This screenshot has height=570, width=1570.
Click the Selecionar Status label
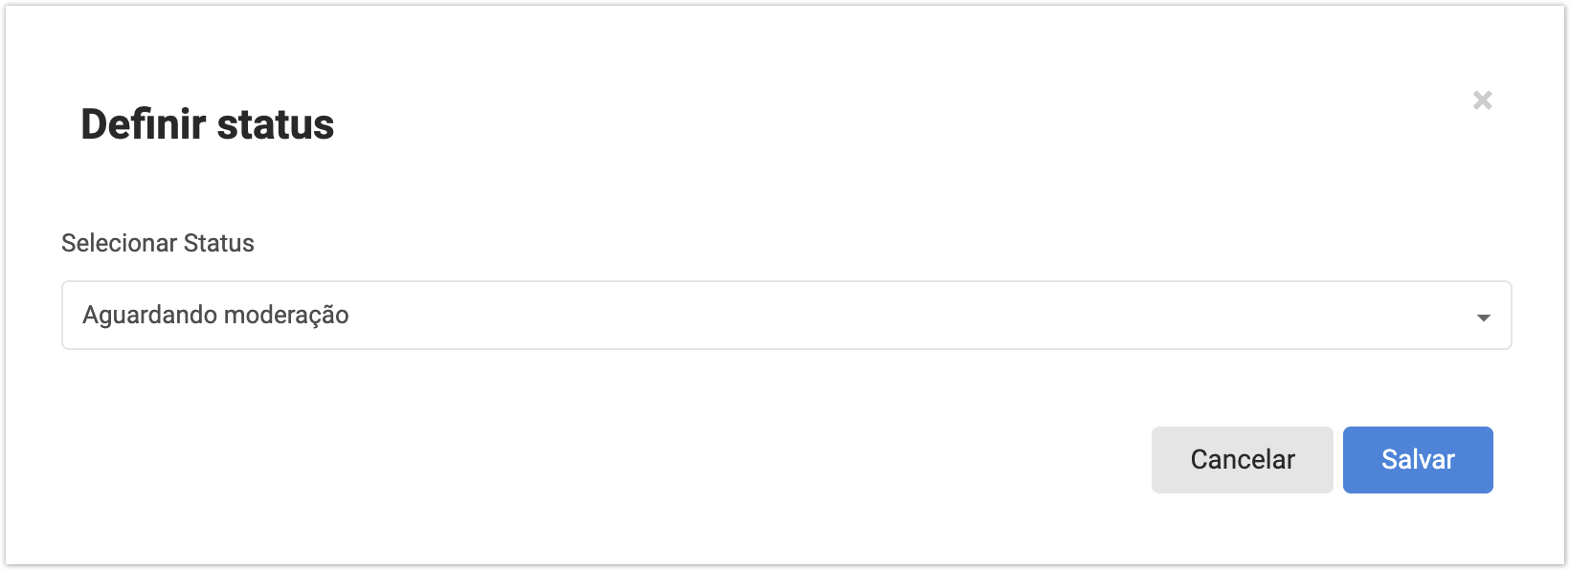tap(158, 243)
